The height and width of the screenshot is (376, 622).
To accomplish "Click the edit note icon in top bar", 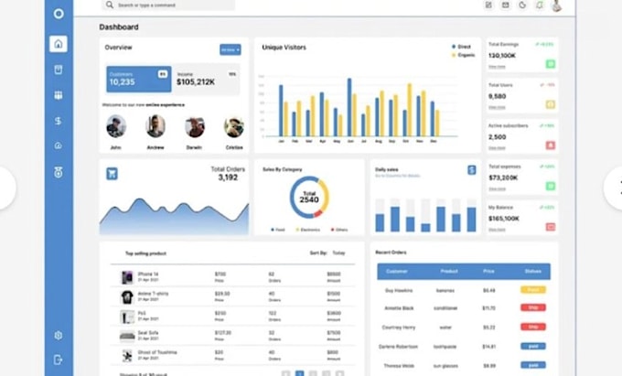I will pyautogui.click(x=488, y=5).
